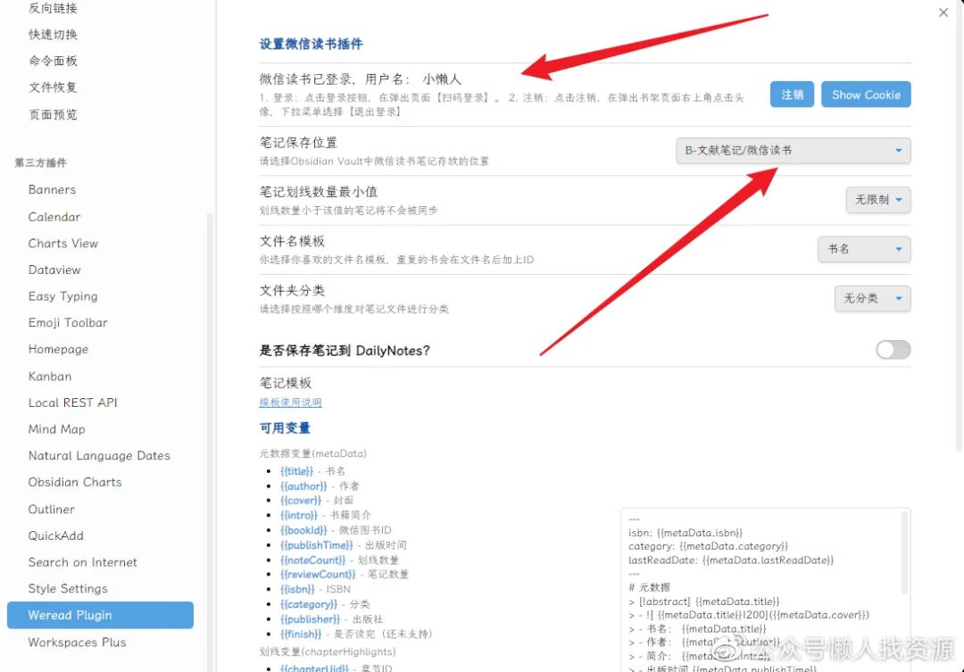Click the 注销 logout button
The image size is (964, 672).
792,95
